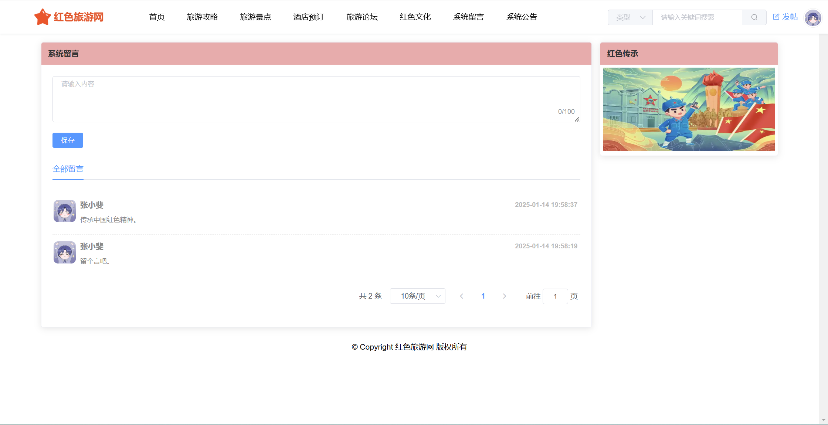This screenshot has height=425, width=828.
Task: Click the red star site logo
Action: [43, 17]
